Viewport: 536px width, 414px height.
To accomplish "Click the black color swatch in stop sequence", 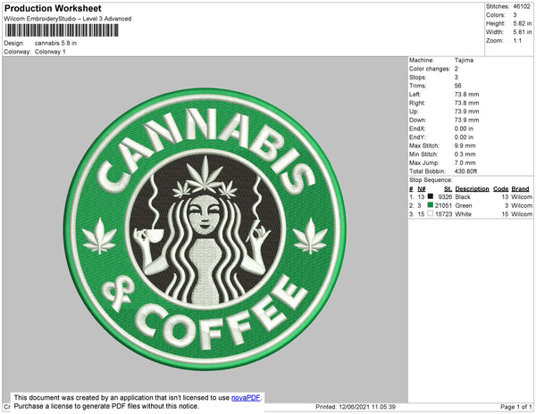I will pyautogui.click(x=431, y=196).
